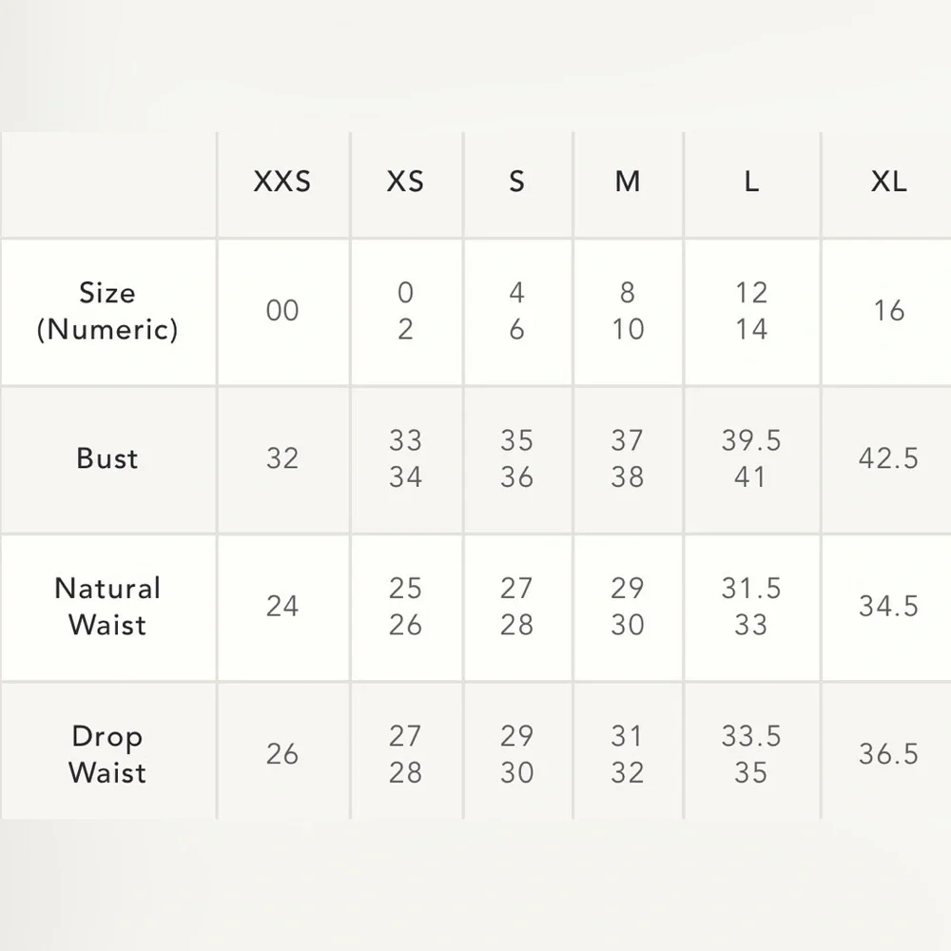
Task: Select the numeric size 16 cell
Action: tap(888, 311)
